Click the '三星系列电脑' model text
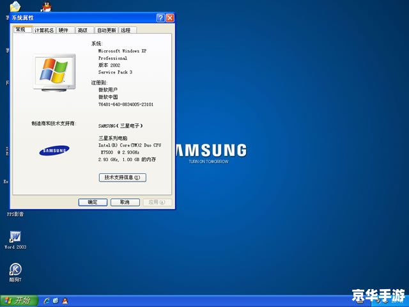 112,138
